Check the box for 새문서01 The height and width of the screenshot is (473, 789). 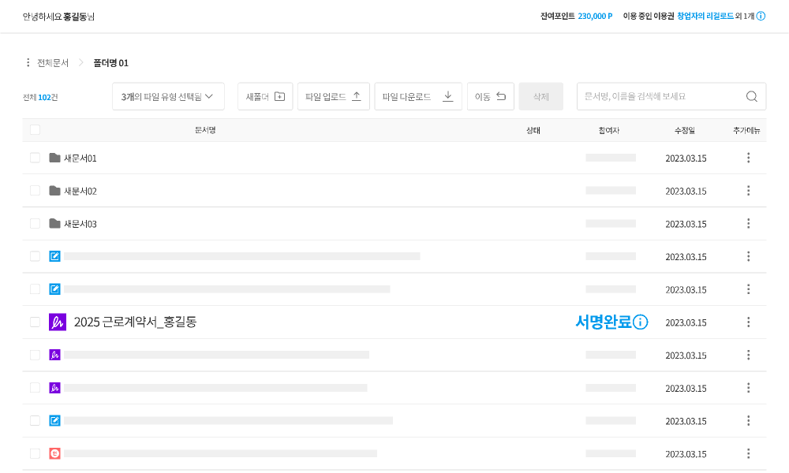pos(36,158)
